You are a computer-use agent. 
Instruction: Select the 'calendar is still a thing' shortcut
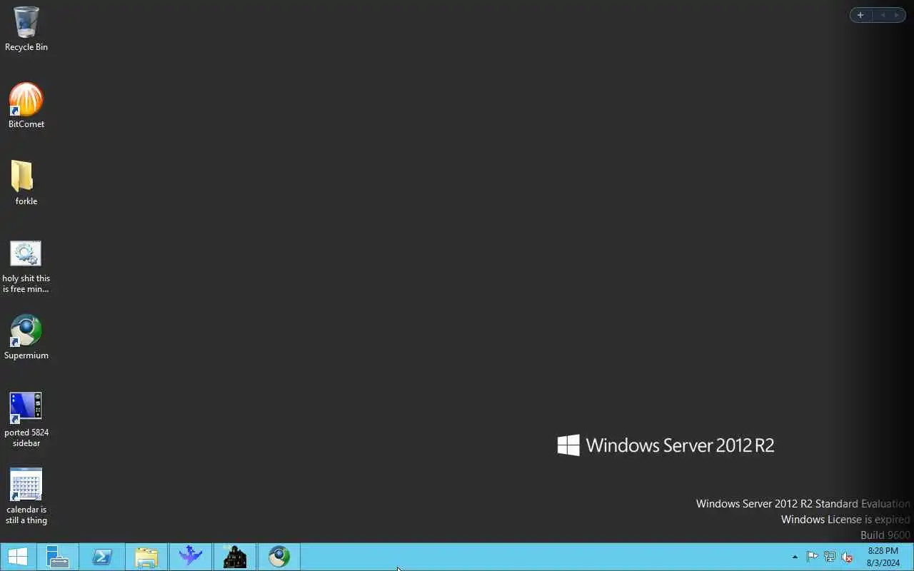tap(26, 497)
